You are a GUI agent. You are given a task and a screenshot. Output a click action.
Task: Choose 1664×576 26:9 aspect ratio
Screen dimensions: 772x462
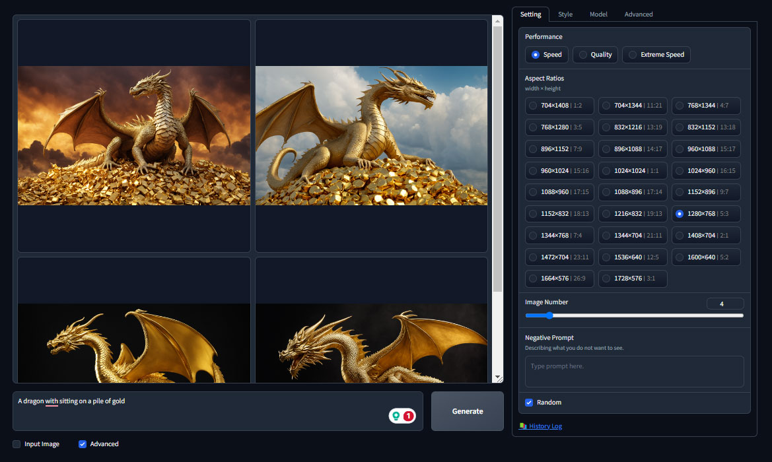coord(559,279)
